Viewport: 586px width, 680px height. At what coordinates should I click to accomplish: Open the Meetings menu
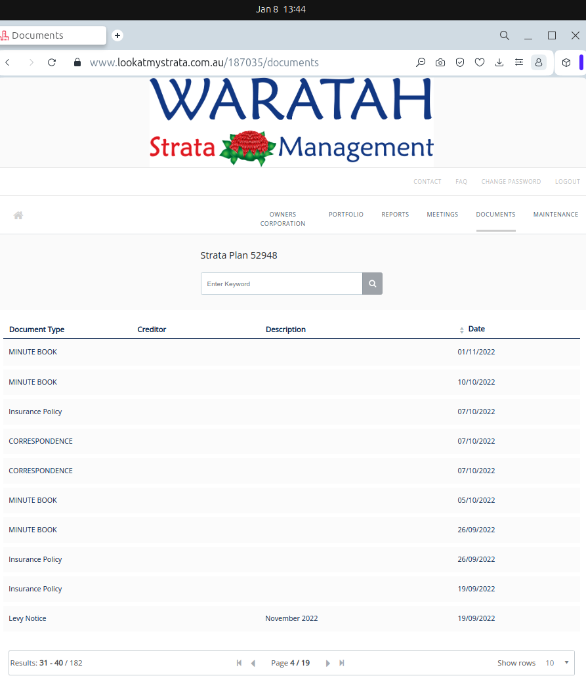pos(442,214)
